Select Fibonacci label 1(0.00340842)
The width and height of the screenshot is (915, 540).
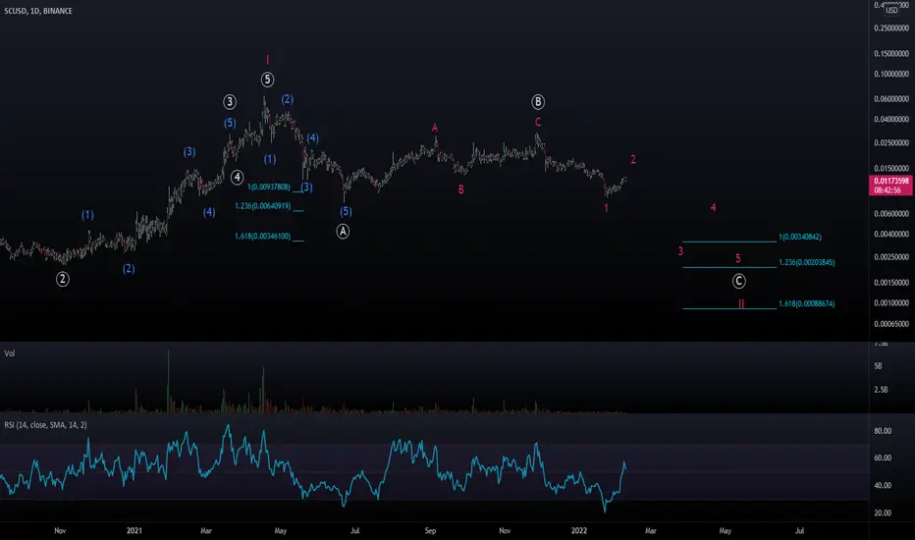[x=800, y=237]
